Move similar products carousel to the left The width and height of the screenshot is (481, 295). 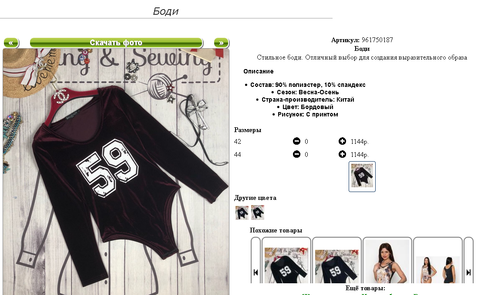pos(256,272)
